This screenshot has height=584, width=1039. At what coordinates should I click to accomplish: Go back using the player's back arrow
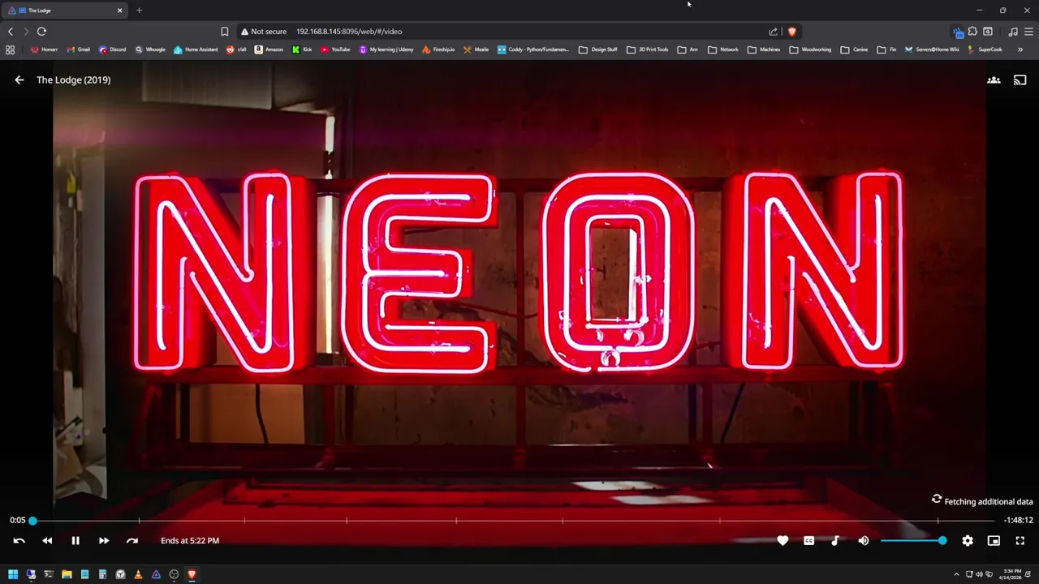19,80
